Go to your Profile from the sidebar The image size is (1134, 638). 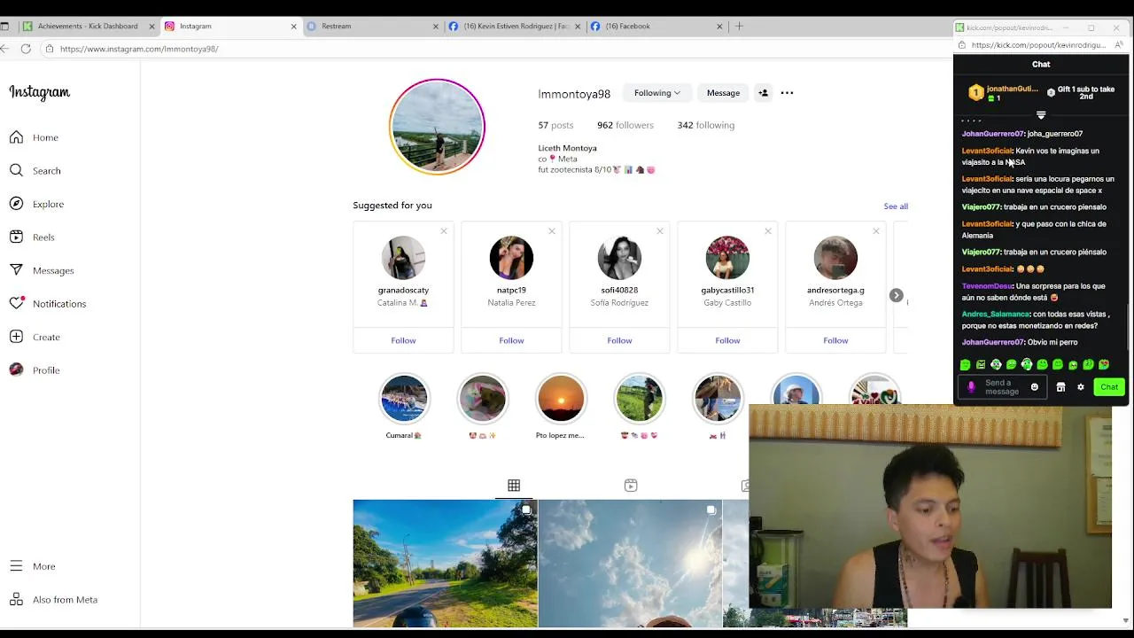click(x=35, y=370)
